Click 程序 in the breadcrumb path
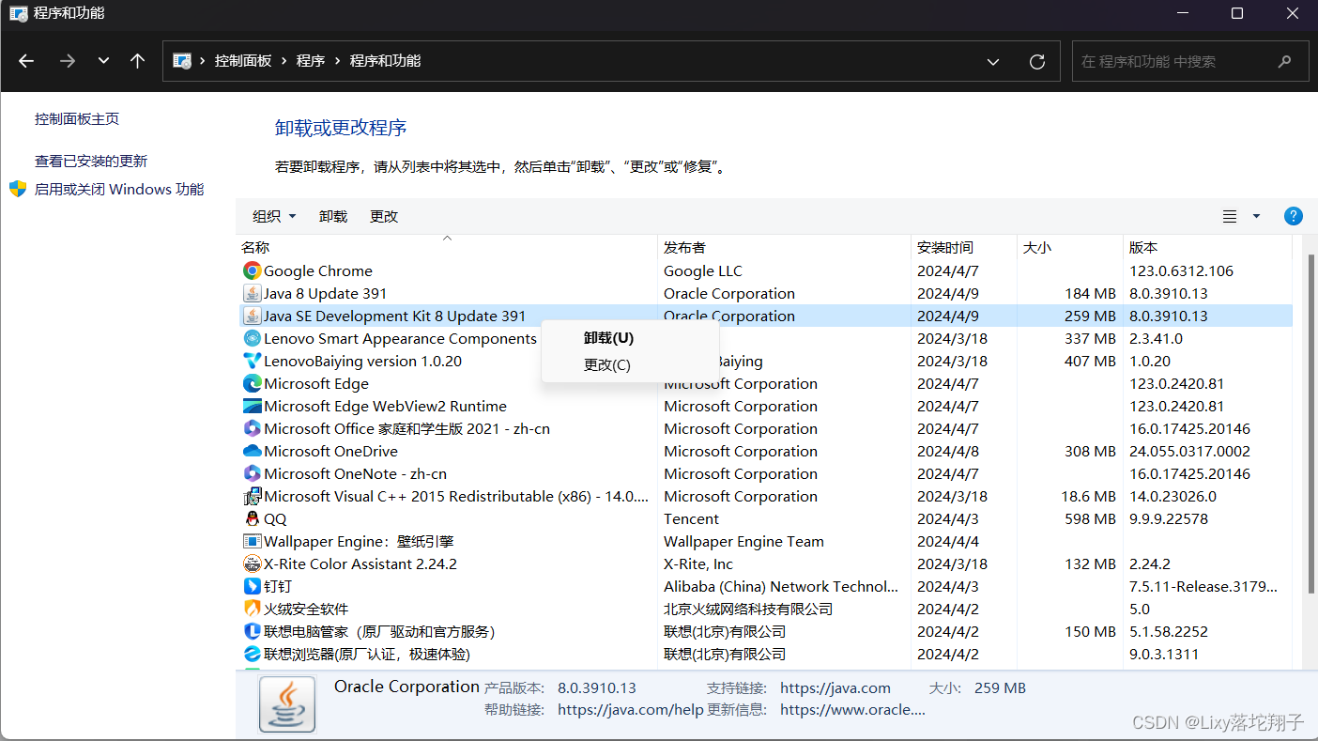The width and height of the screenshot is (1318, 741). (x=311, y=61)
